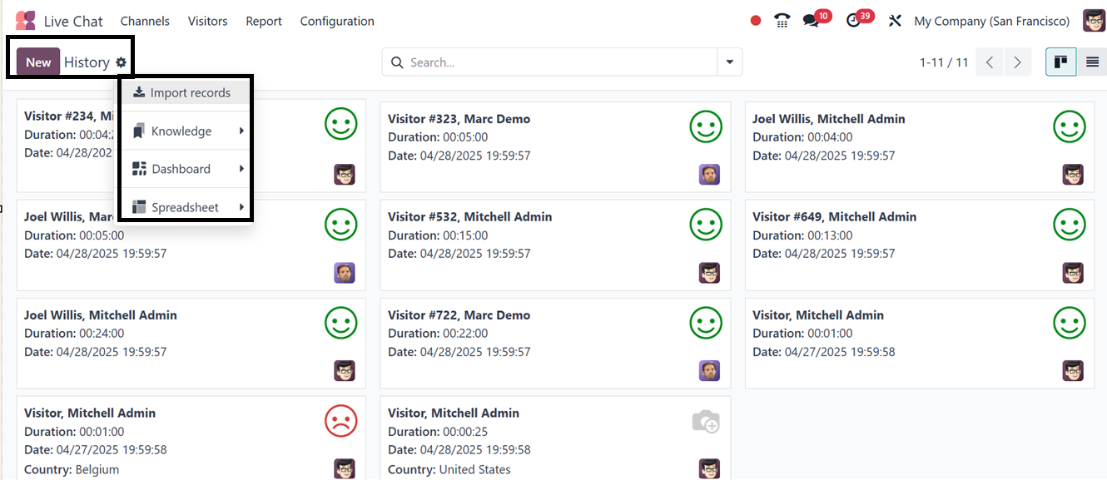Click happy smiley on Visitor #323 card
This screenshot has height=480, width=1107.
pos(705,126)
